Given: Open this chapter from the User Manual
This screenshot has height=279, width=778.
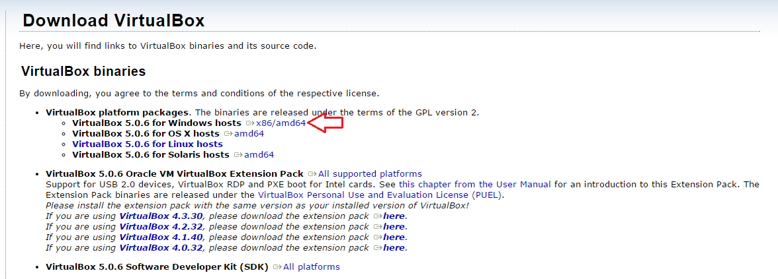Looking at the screenshot, I should pyautogui.click(x=475, y=185).
